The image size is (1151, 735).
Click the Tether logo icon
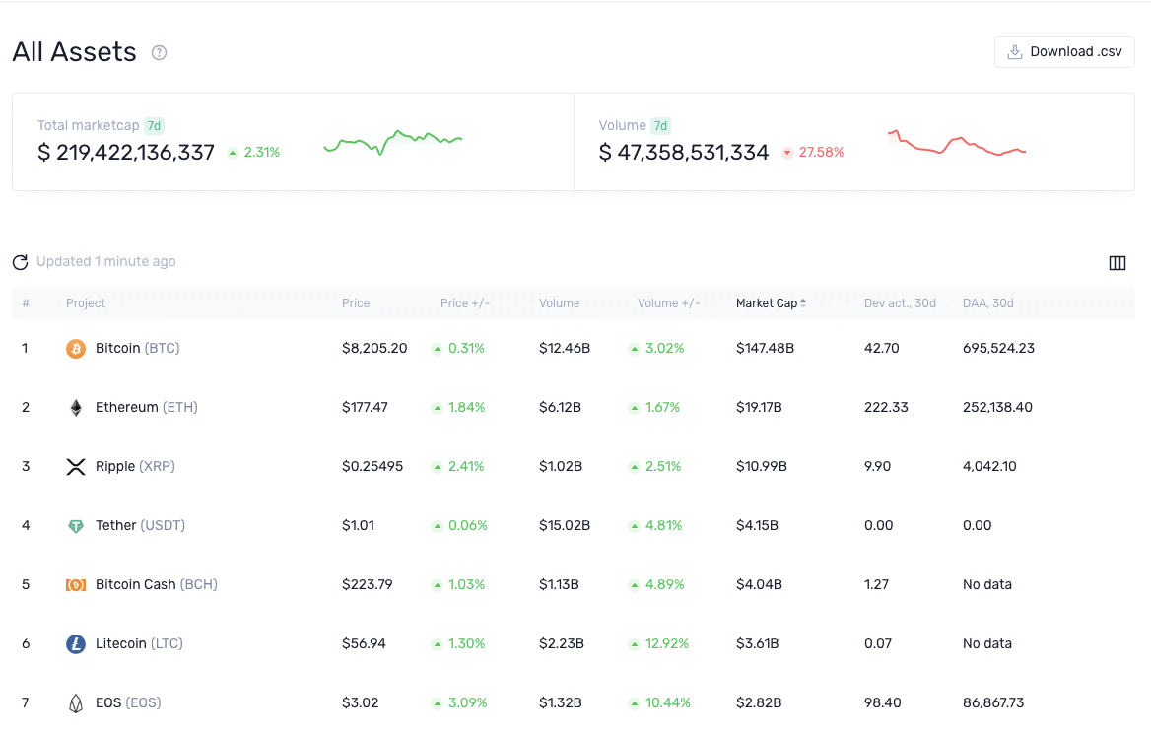(76, 526)
